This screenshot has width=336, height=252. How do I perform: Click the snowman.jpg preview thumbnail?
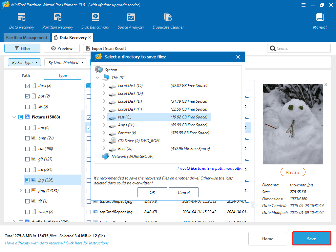tap(293, 124)
